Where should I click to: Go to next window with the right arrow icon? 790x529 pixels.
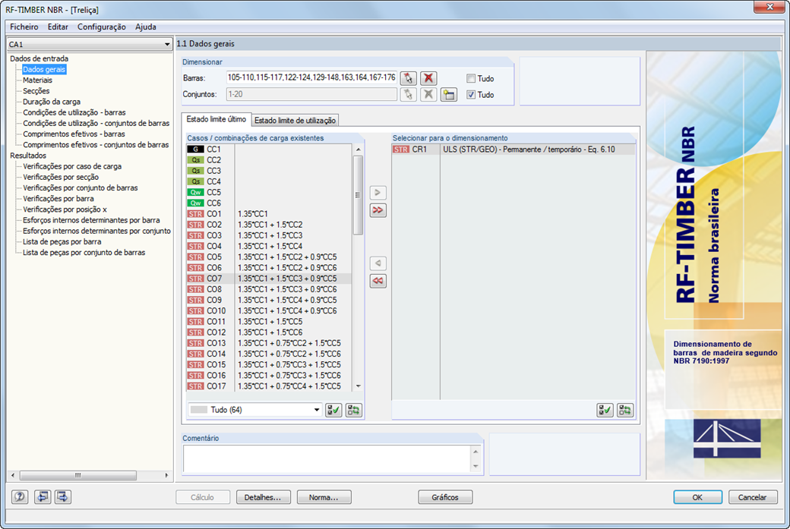(x=62, y=497)
